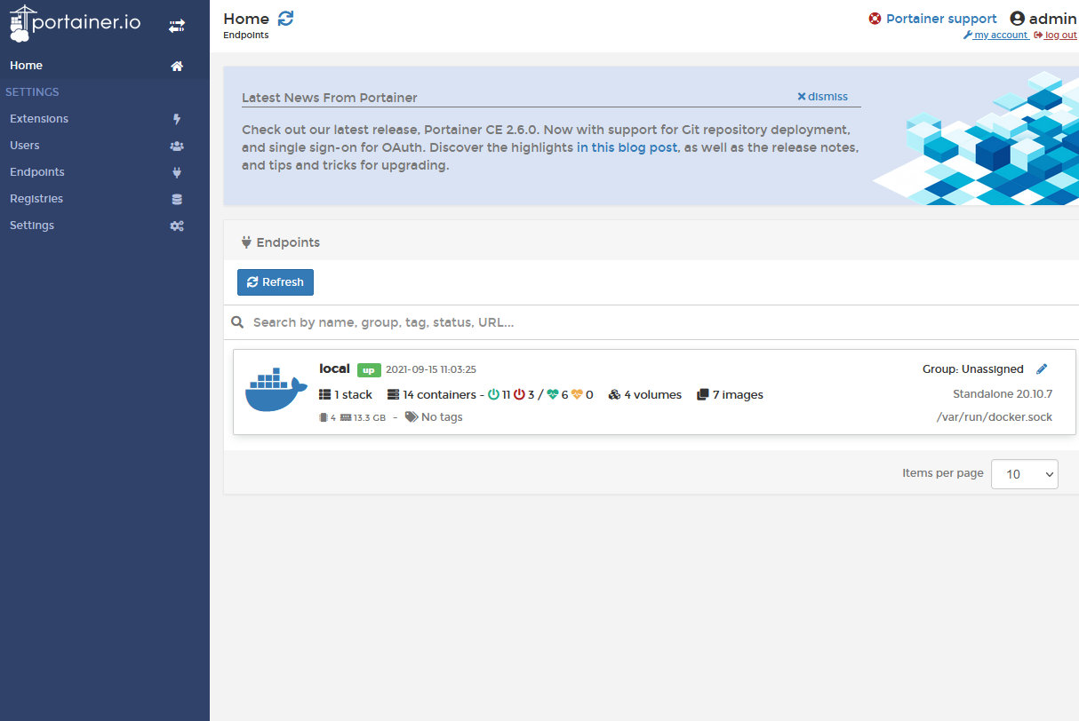Click the Portainer support link
The image size is (1079, 721).
pos(940,19)
